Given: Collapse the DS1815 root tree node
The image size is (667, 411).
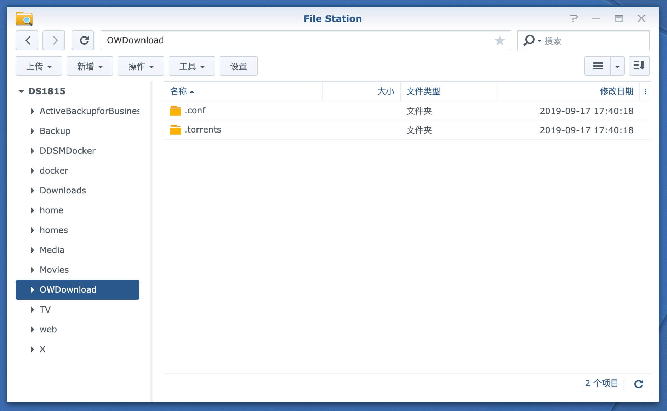Looking at the screenshot, I should pyautogui.click(x=21, y=91).
